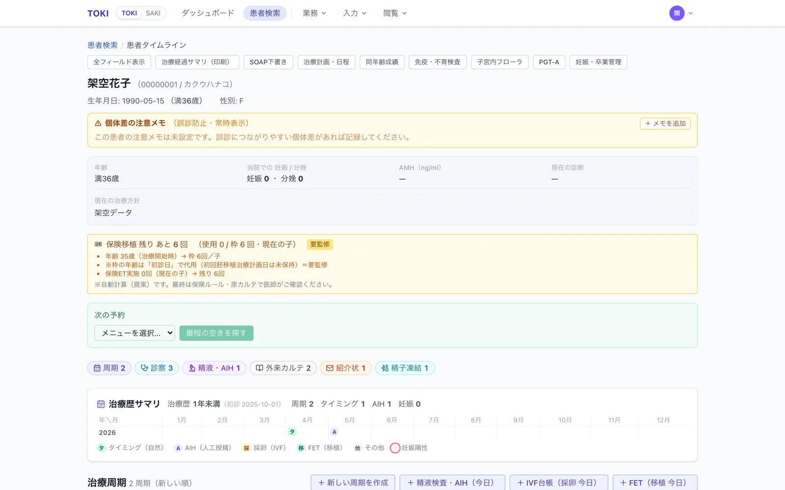Image resolution: width=785 pixels, height=490 pixels.
Task: Open the 閲覧 dropdown menu
Action: [395, 13]
